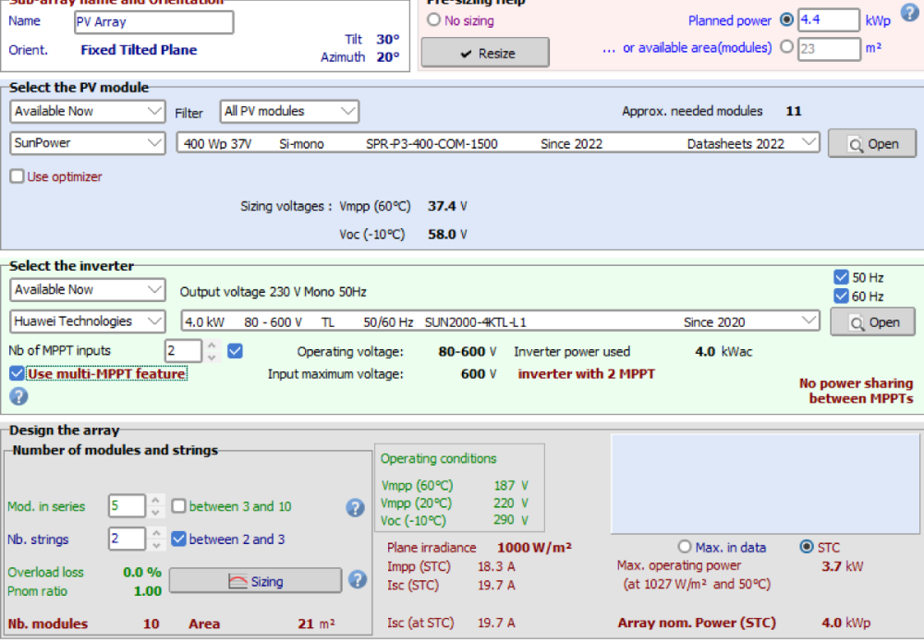The width and height of the screenshot is (924, 642).
Task: Toggle Use multi-MPPT feature checkbox
Action: tap(18, 374)
